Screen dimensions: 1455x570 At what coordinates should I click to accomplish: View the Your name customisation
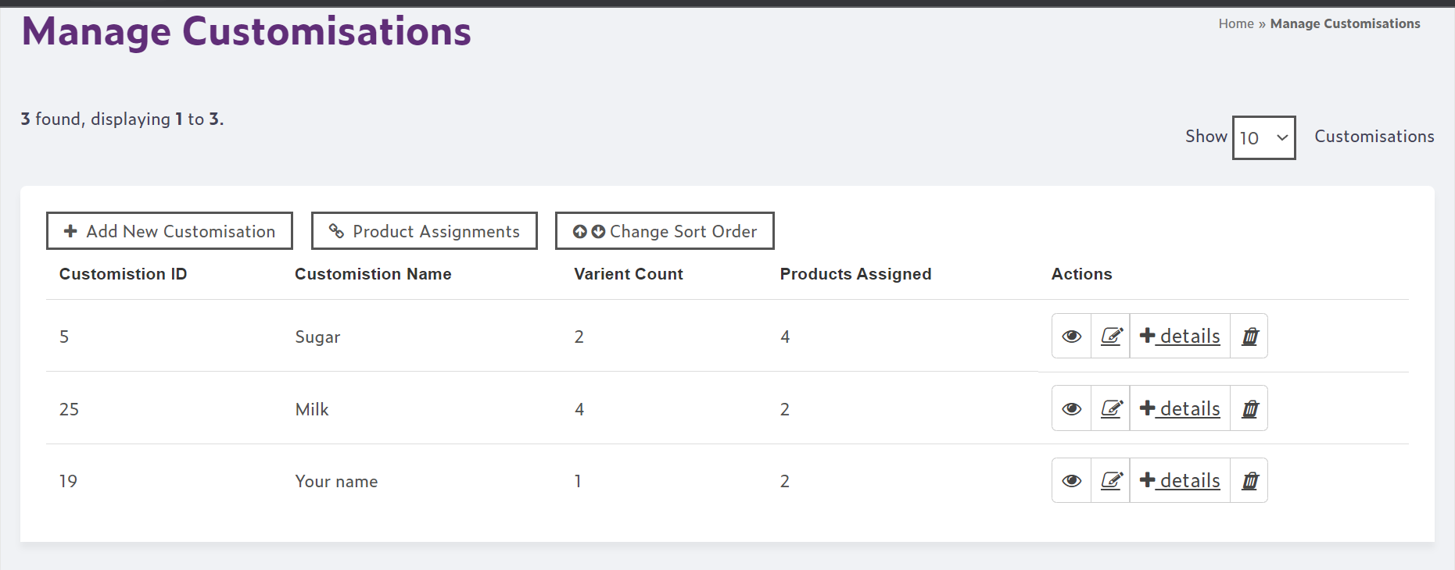pyautogui.click(x=1071, y=480)
